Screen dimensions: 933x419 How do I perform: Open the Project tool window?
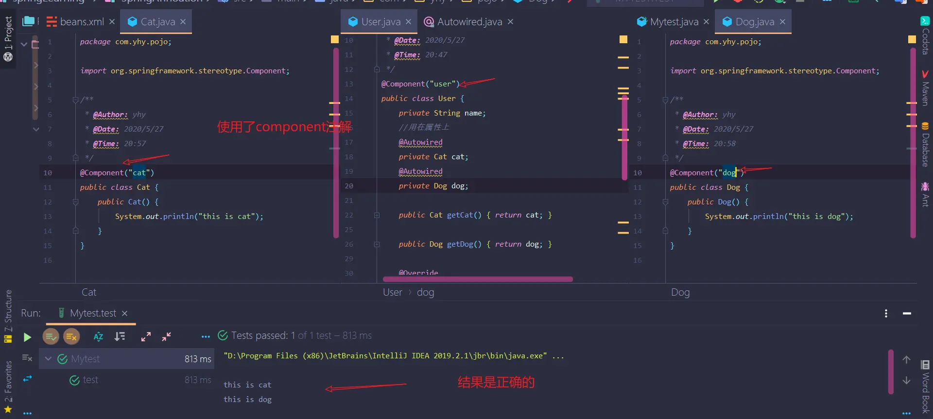tap(8, 38)
